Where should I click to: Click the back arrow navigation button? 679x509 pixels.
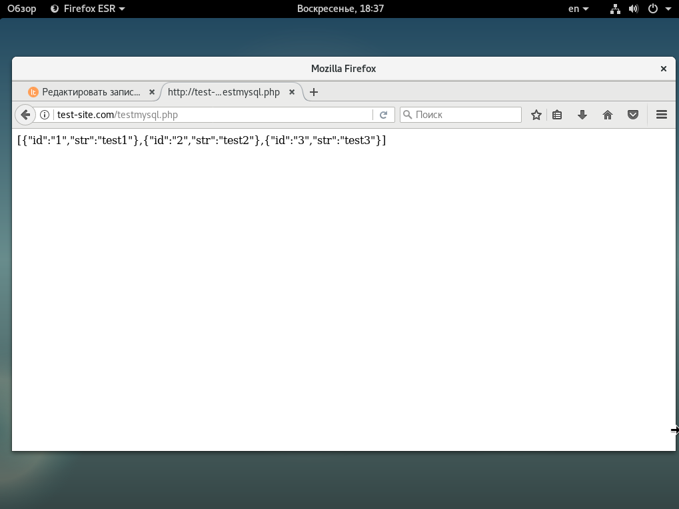coord(25,115)
